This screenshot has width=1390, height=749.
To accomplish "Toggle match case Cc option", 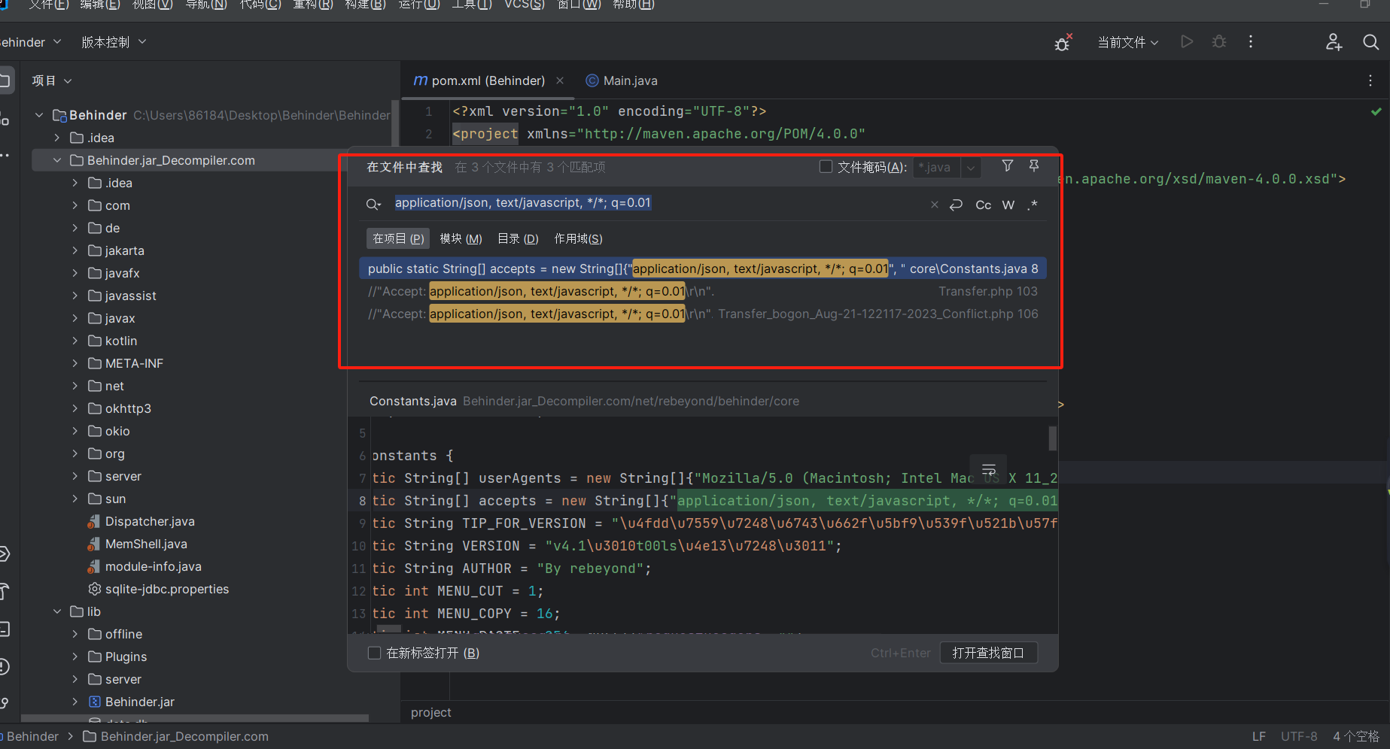I will point(983,205).
